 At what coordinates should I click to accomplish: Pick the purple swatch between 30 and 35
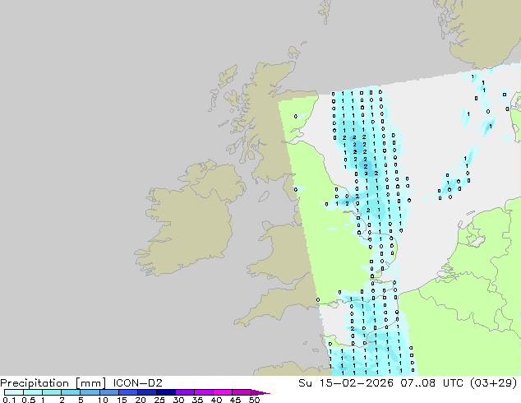(184, 392)
